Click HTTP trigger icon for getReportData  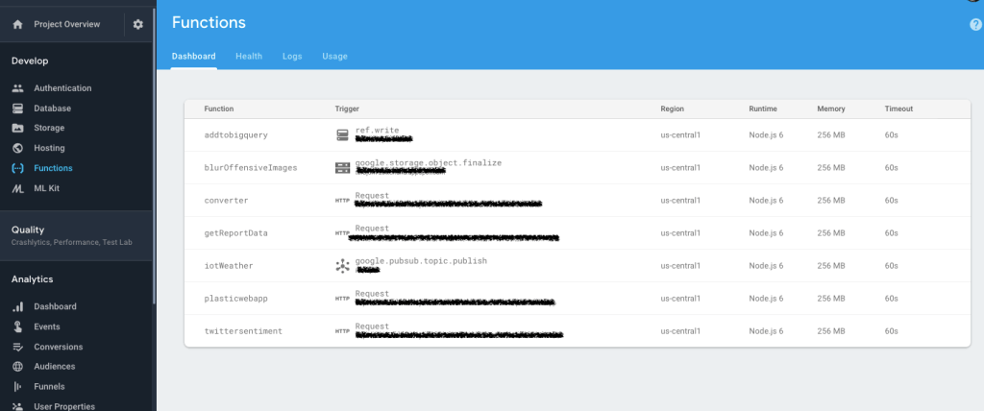point(342,232)
